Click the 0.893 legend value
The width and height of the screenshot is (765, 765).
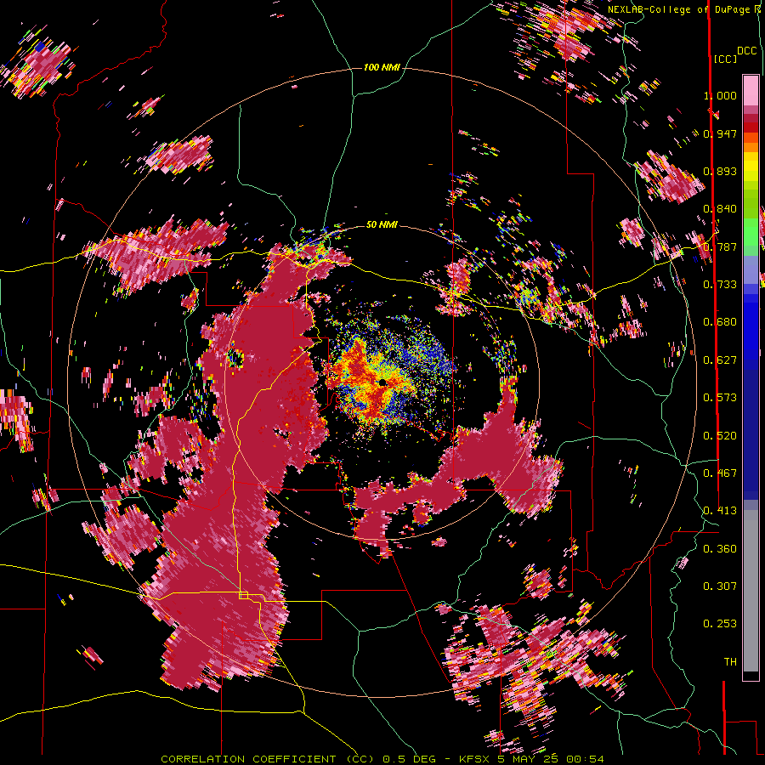(x=720, y=171)
